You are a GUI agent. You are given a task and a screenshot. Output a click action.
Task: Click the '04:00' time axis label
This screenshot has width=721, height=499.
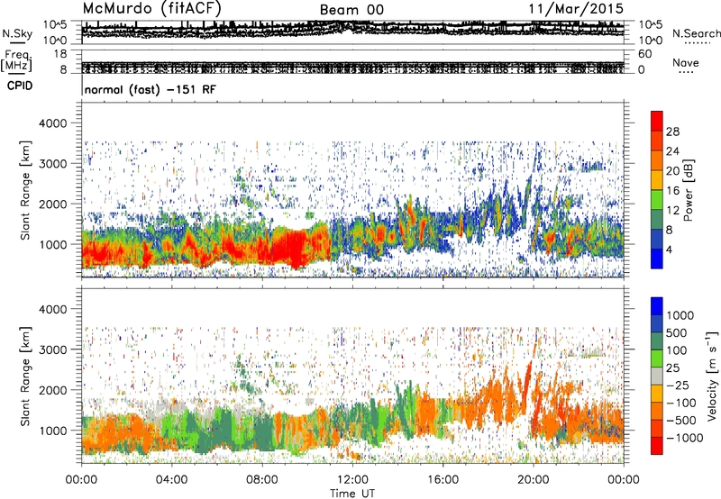point(171,480)
